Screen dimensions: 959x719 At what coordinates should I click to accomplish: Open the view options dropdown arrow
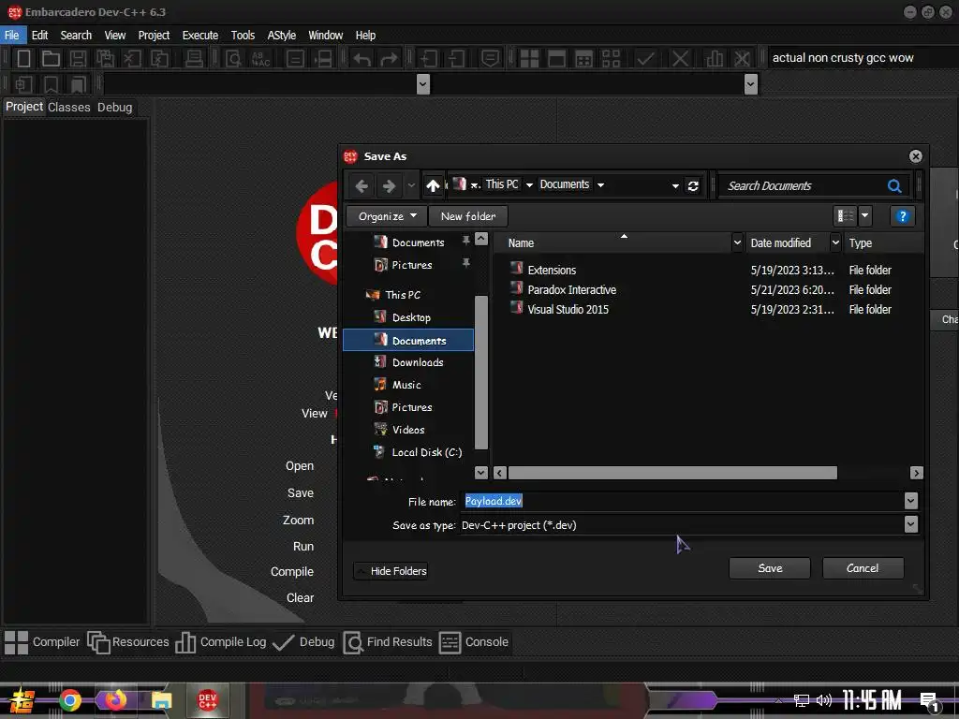(x=864, y=216)
